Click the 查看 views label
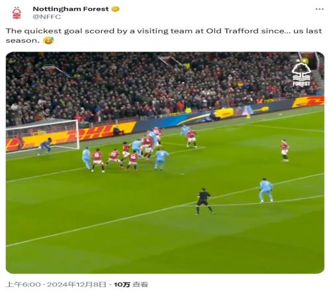The image size is (331, 291). 140,284
